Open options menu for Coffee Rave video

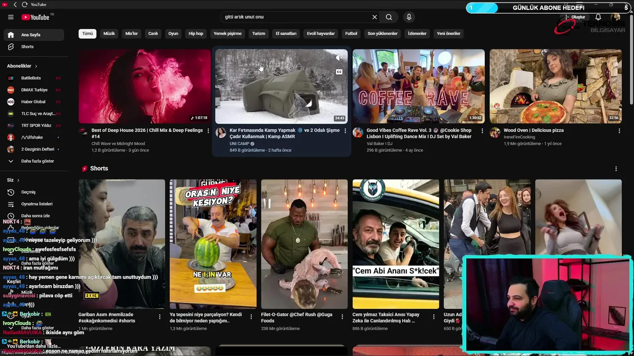pyautogui.click(x=482, y=131)
